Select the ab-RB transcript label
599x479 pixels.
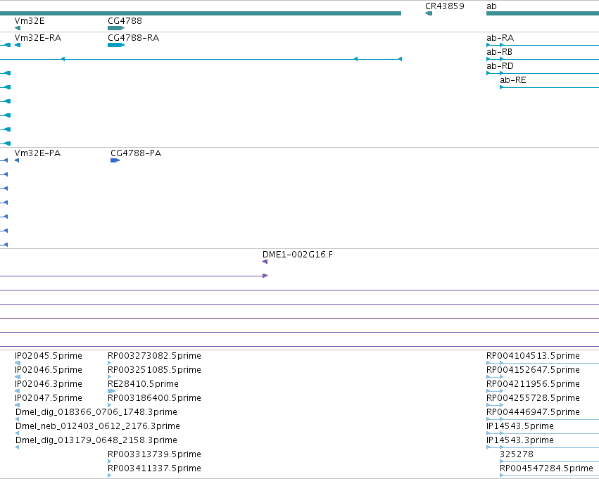point(499,52)
